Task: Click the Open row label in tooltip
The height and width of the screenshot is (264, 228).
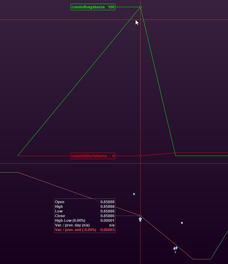Action: coord(60,202)
